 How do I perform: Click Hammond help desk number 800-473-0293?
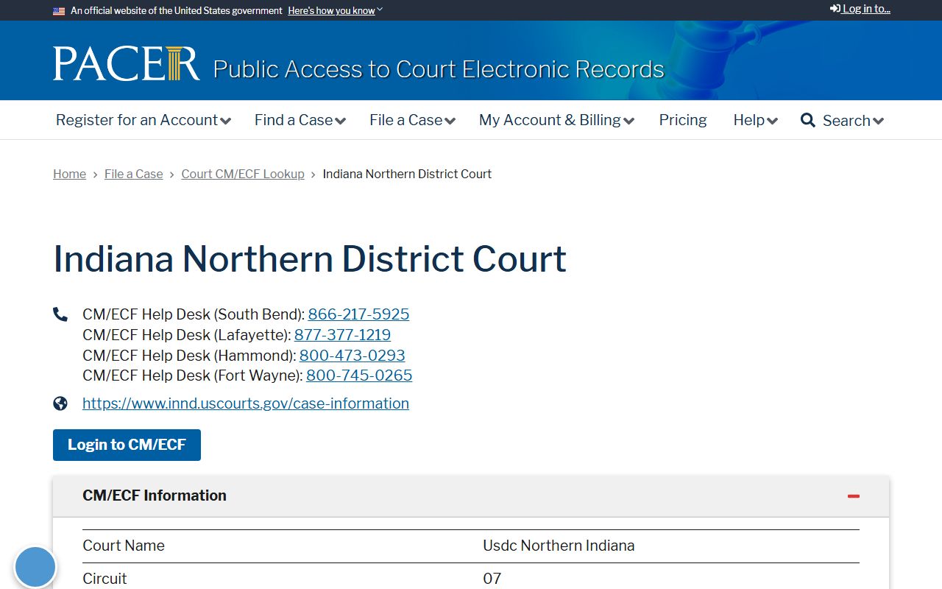click(352, 356)
